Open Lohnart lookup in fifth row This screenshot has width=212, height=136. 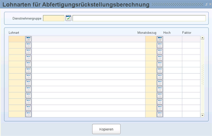click(28, 64)
